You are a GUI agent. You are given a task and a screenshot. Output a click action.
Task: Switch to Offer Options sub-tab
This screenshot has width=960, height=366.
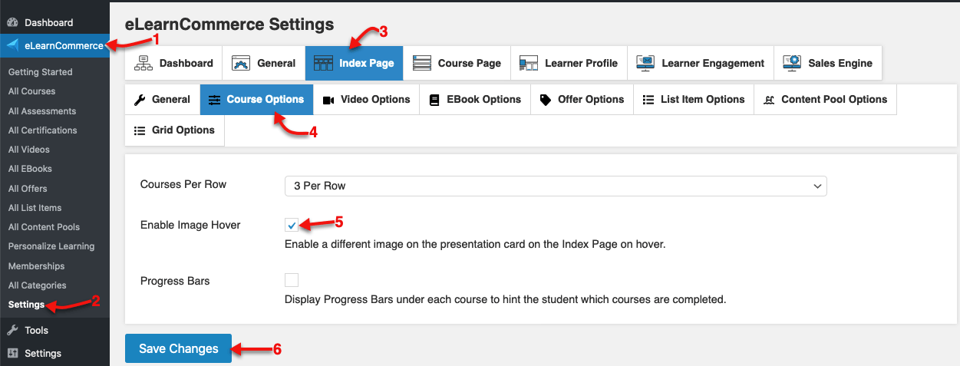coord(582,99)
